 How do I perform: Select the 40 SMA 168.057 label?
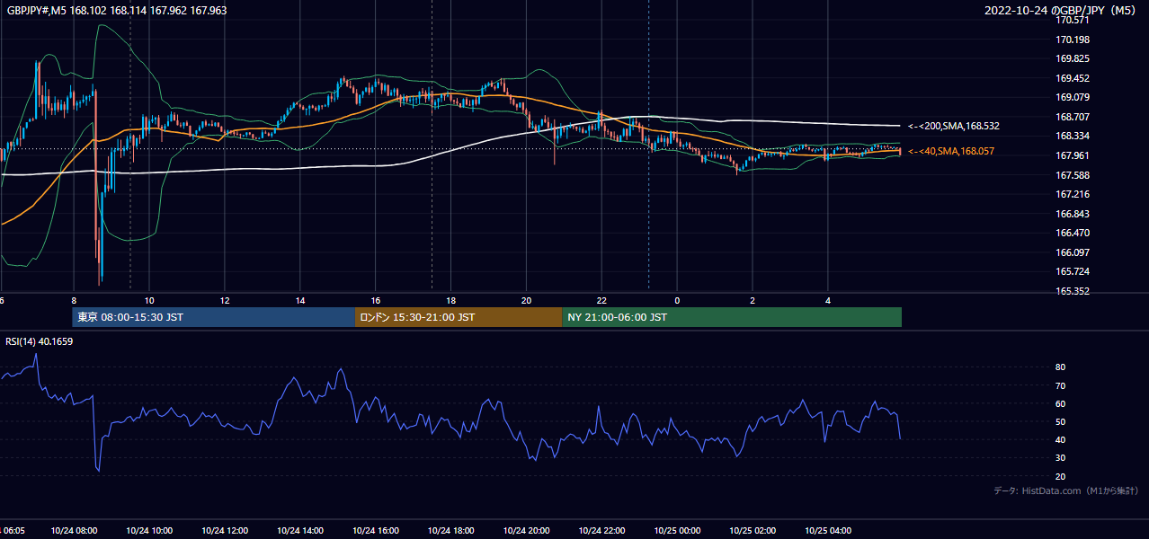click(951, 152)
